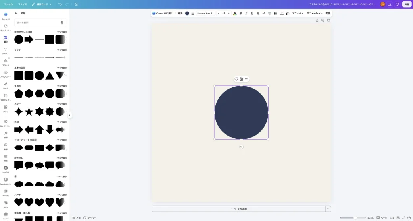
Task: Expand more basic shapes (基本の図形) arrow
Action: click(65, 76)
